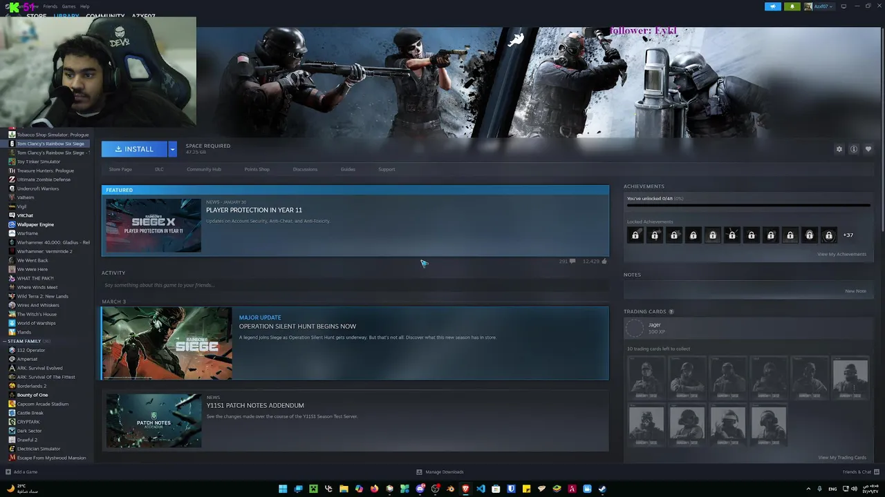Screen dimensions: 885x497
Task: Open Steam from the taskbar
Action: tap(602, 489)
